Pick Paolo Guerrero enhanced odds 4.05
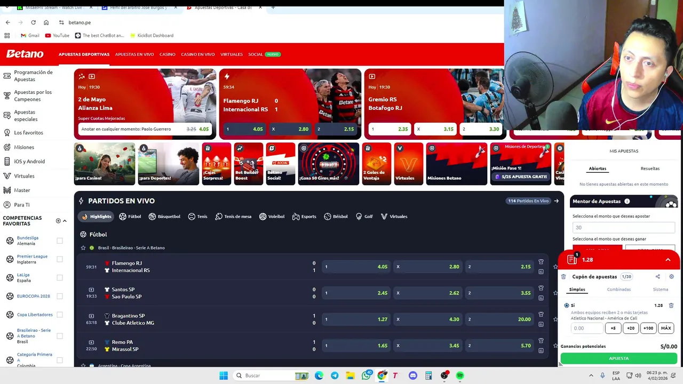The height and width of the screenshot is (384, 683). [x=145, y=129]
